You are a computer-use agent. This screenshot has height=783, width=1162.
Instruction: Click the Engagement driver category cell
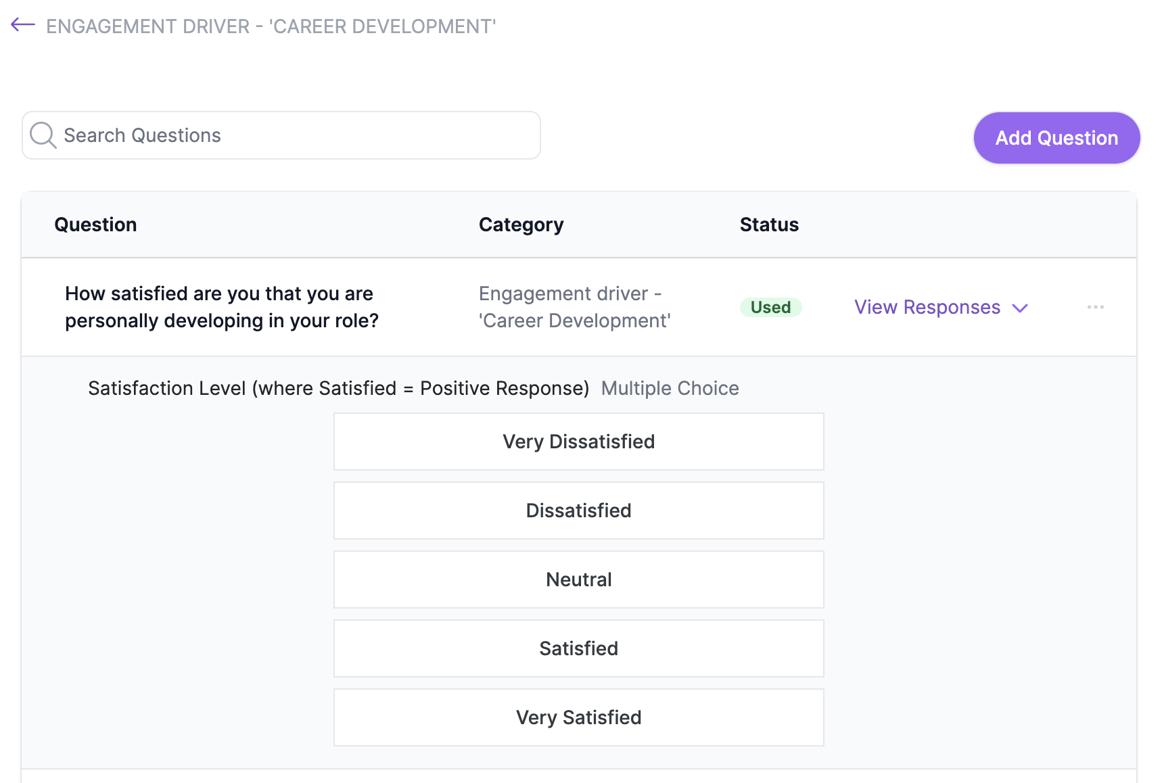click(575, 307)
